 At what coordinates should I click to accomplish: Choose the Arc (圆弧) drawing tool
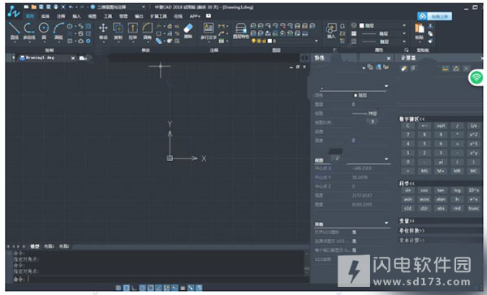58,31
